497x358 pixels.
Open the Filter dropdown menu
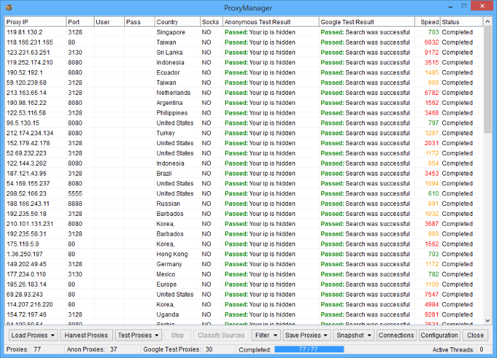[265, 335]
